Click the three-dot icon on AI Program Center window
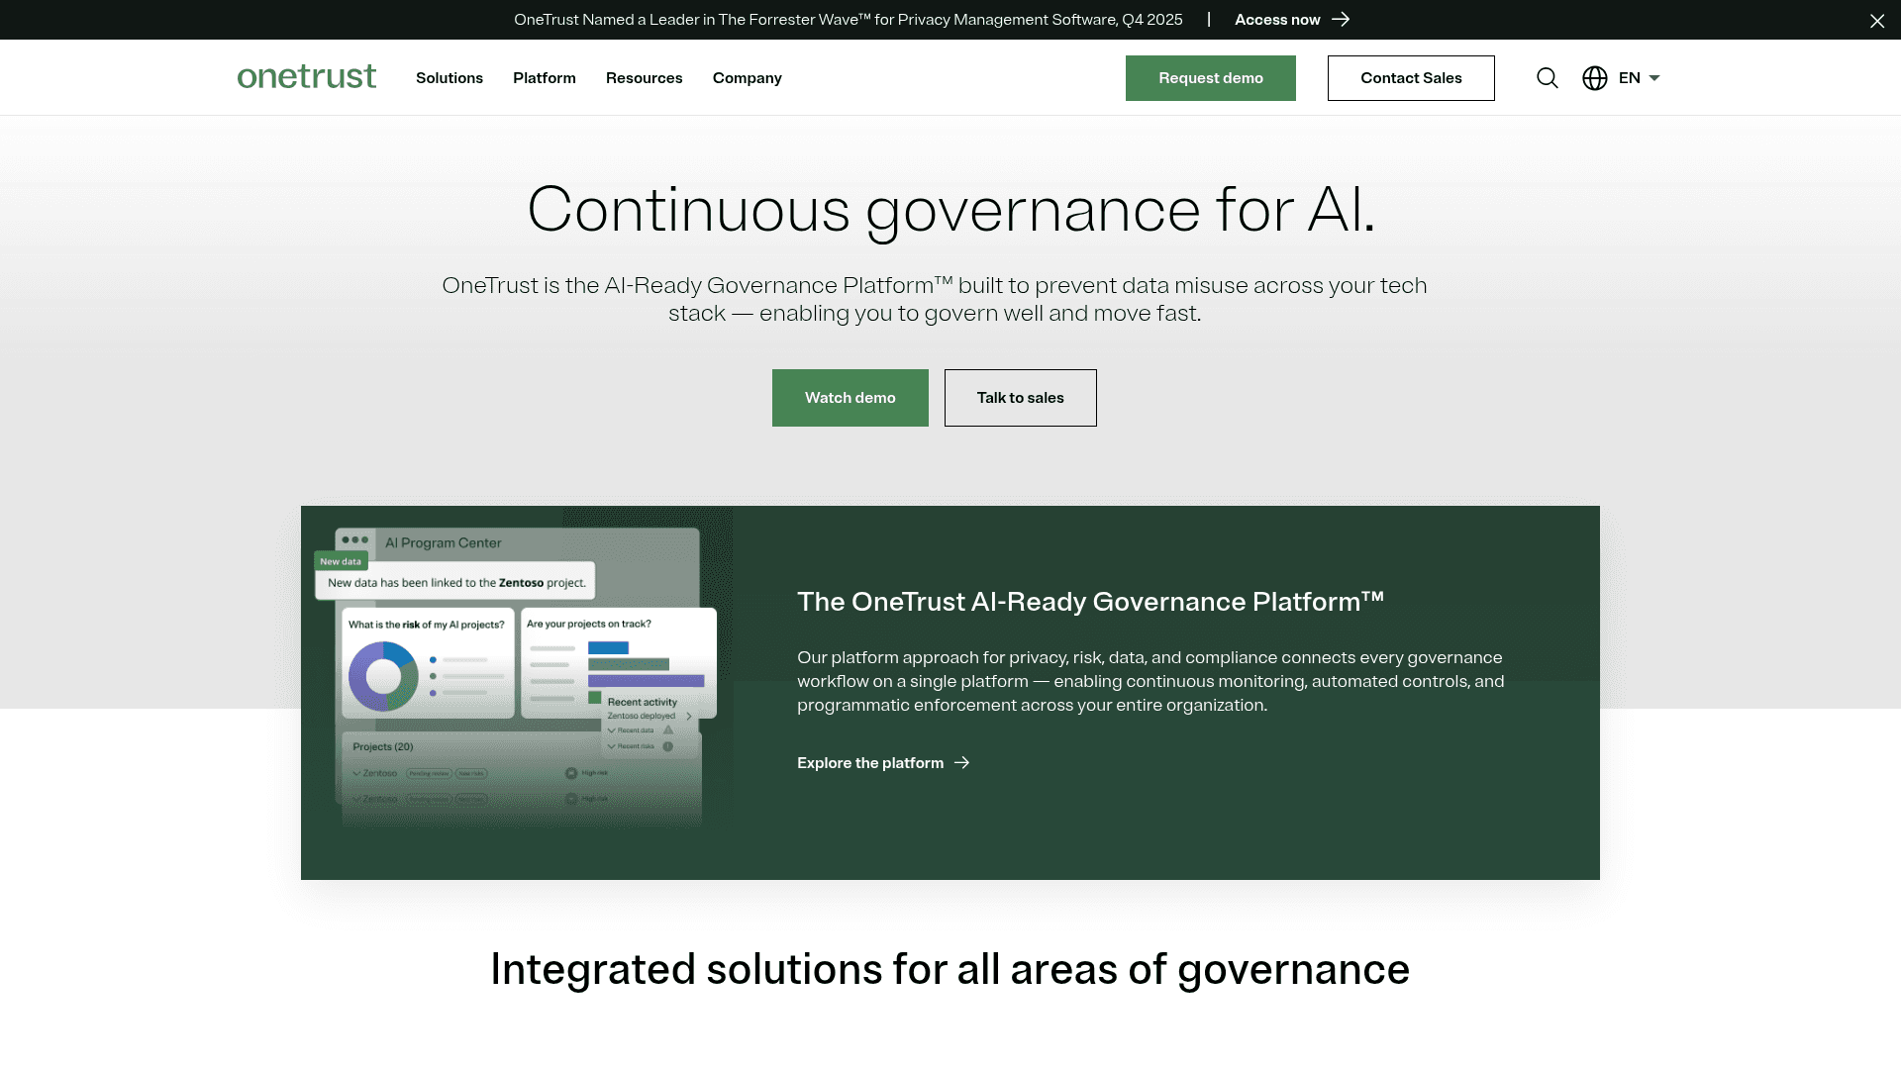Image resolution: width=1901 pixels, height=1069 pixels. point(354,538)
